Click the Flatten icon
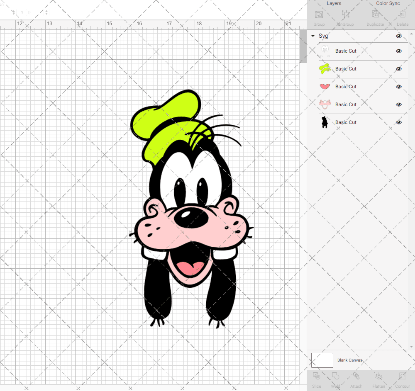 click(379, 376)
